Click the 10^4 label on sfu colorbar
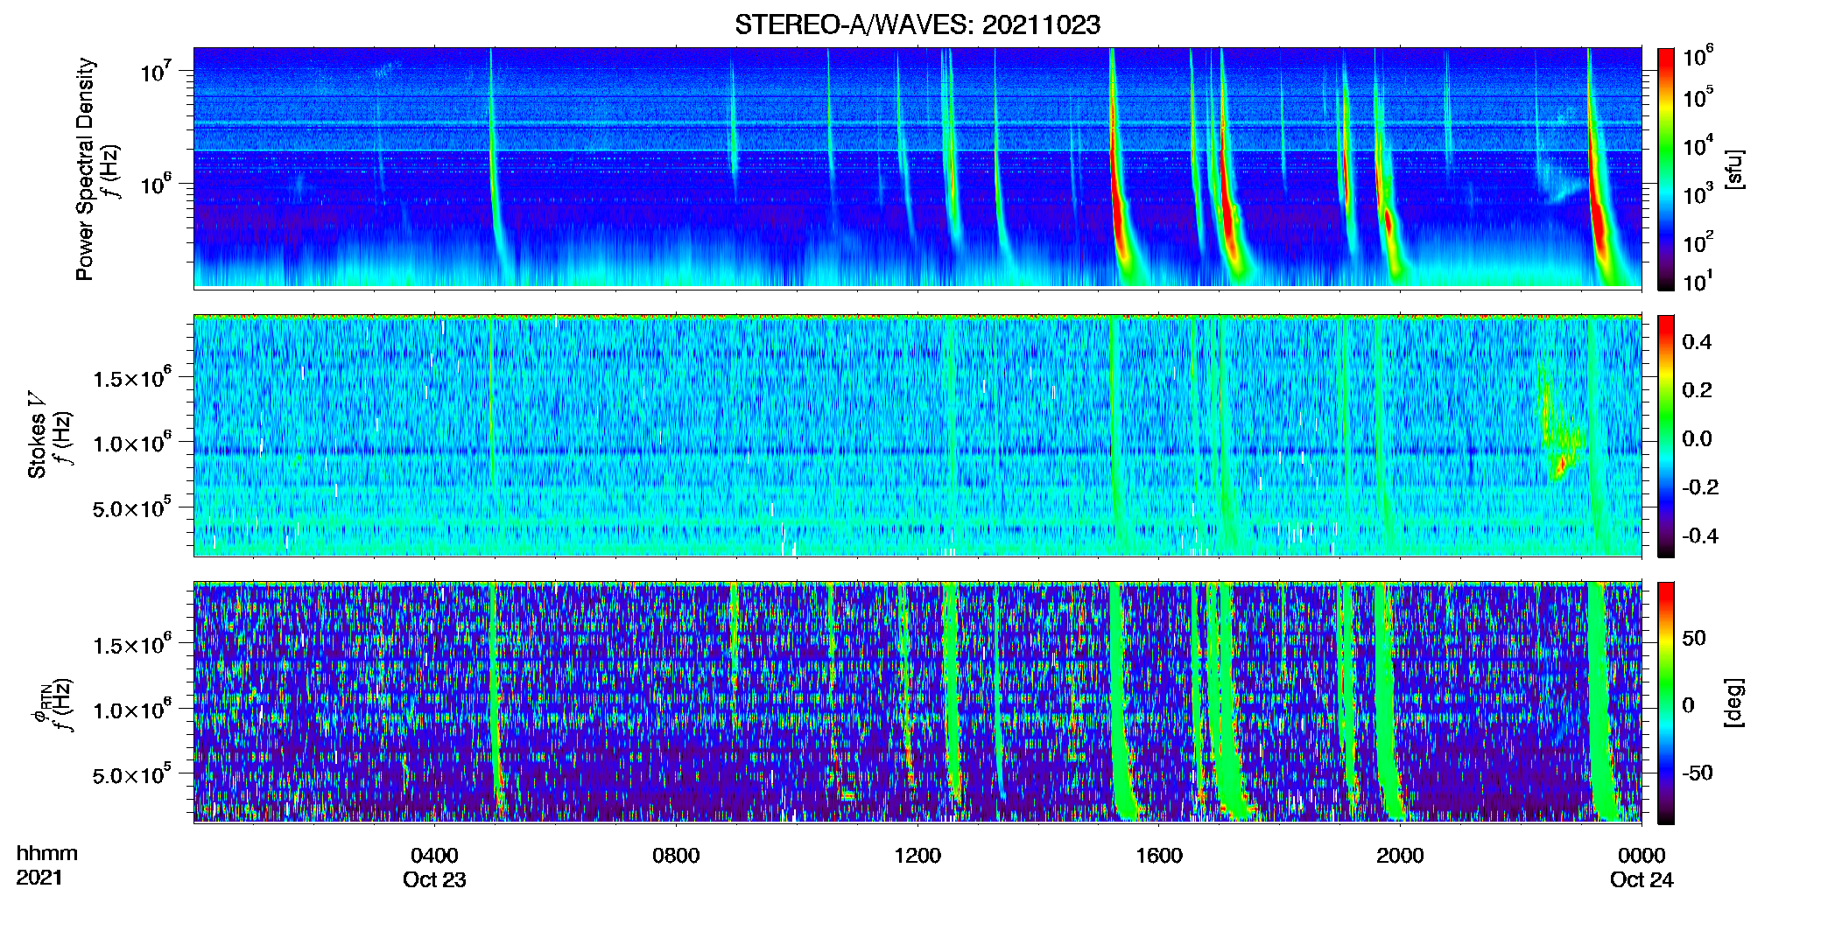 click(x=1698, y=145)
